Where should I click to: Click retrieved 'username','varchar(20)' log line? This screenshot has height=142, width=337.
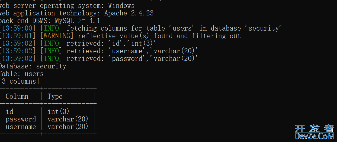click(99, 51)
